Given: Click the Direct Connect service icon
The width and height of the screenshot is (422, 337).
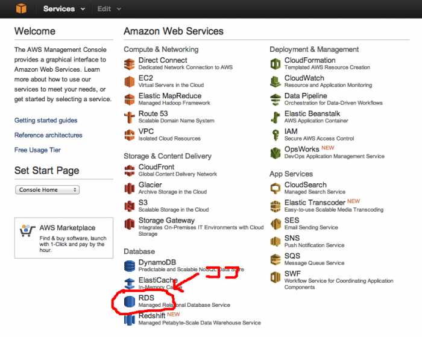Looking at the screenshot, I should coord(130,64).
